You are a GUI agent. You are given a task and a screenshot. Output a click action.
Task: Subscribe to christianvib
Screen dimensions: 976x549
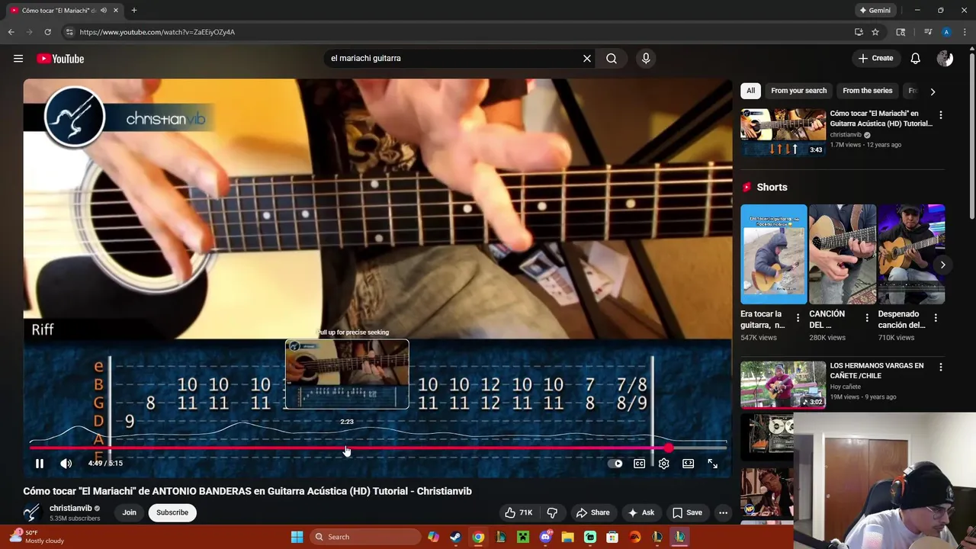tap(172, 512)
